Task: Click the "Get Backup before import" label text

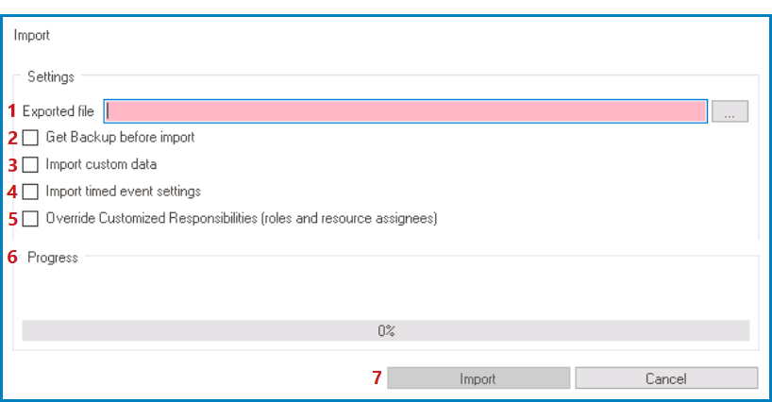Action: pyautogui.click(x=120, y=138)
